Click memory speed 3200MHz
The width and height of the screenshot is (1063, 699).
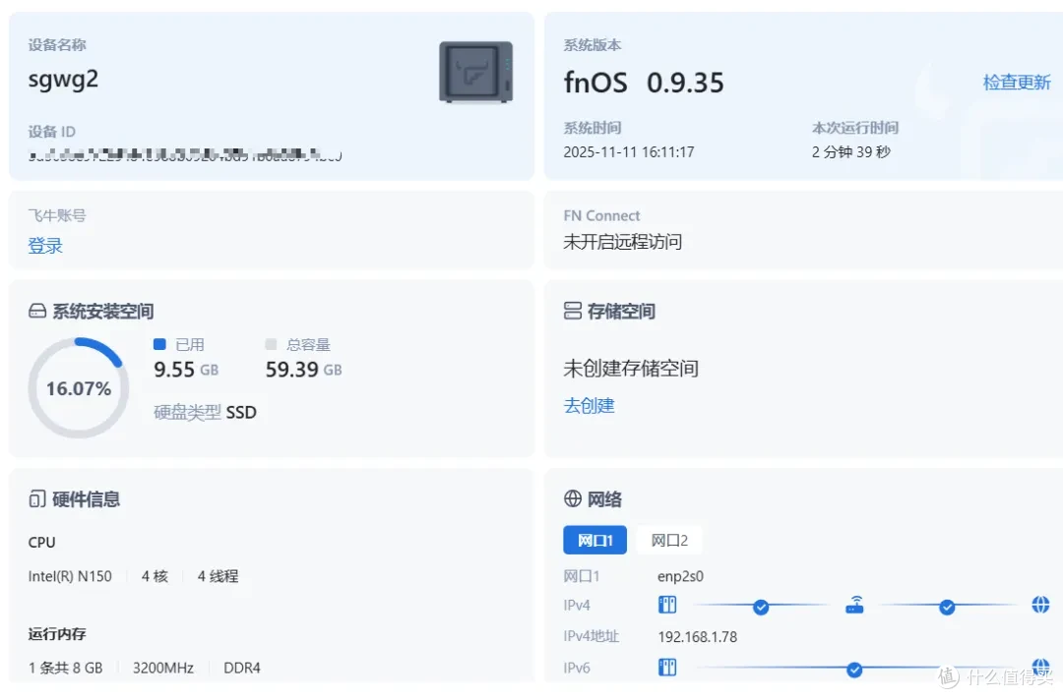163,668
